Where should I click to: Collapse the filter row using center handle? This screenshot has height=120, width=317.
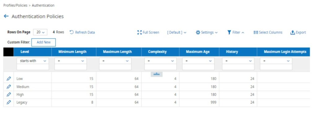(156, 74)
